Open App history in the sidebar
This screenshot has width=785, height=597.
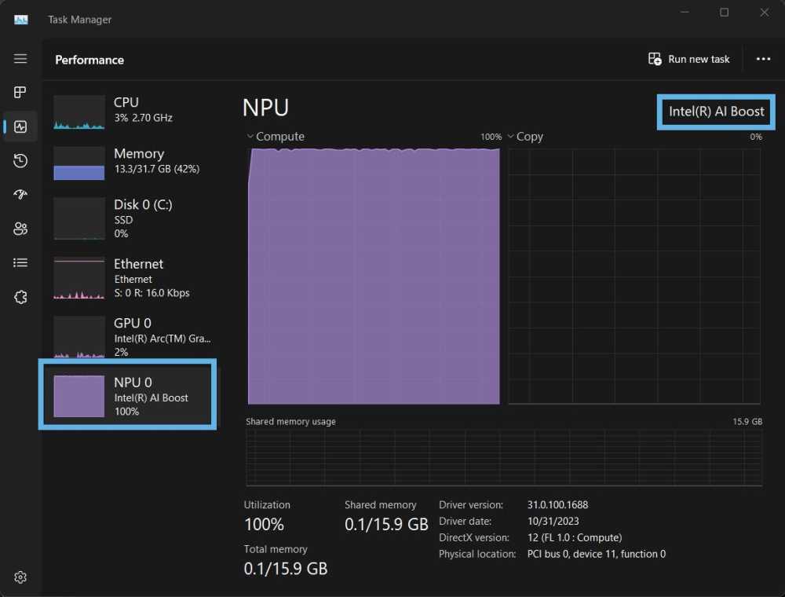click(20, 160)
